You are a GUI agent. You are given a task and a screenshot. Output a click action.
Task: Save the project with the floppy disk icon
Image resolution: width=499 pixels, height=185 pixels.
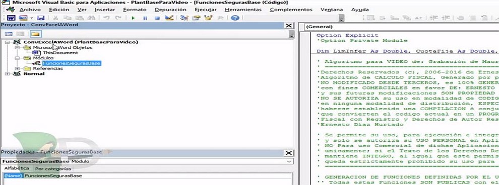point(41,18)
